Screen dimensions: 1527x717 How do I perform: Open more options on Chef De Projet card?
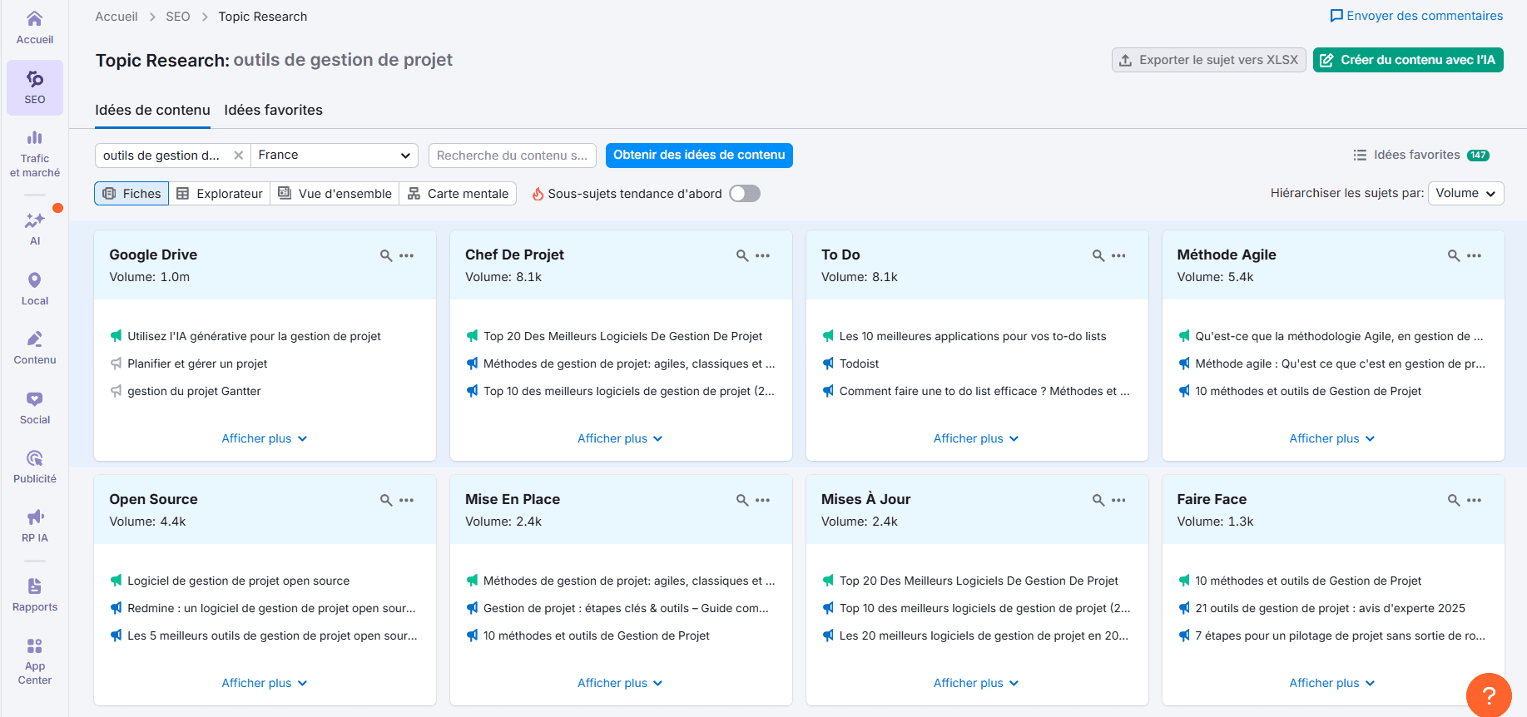pyautogui.click(x=762, y=255)
